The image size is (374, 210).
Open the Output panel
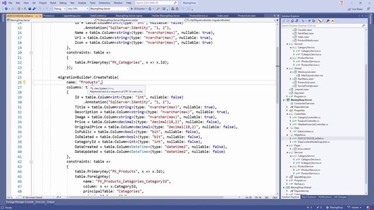coord(51,202)
